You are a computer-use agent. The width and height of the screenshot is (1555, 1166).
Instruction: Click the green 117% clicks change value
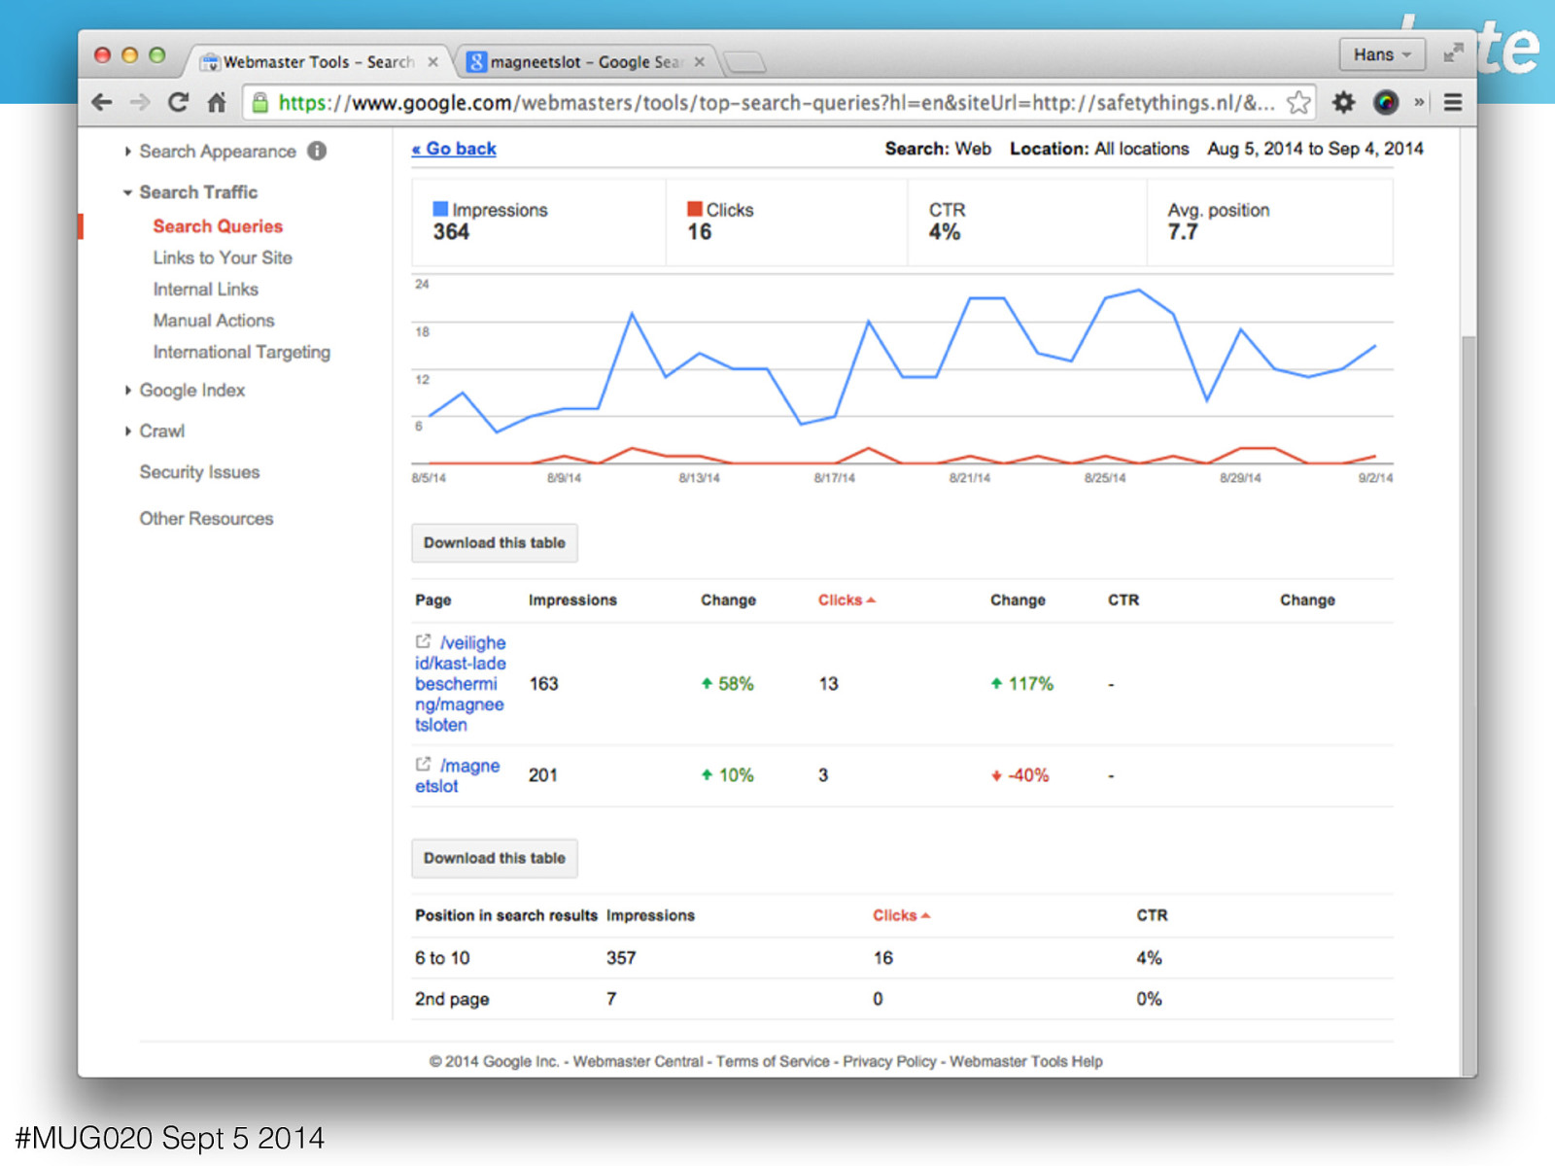1021,684
